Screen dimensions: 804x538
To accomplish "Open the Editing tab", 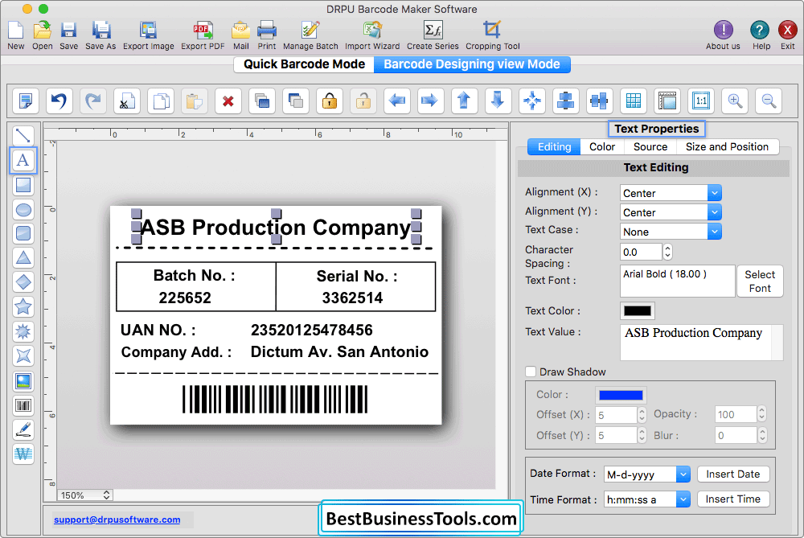I will pos(554,146).
